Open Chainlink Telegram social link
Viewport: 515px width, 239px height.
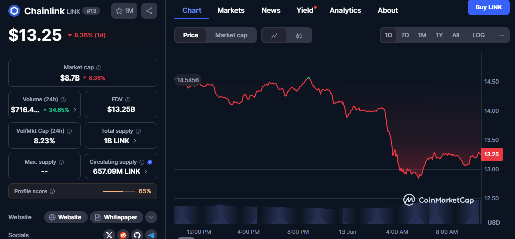[x=151, y=235]
